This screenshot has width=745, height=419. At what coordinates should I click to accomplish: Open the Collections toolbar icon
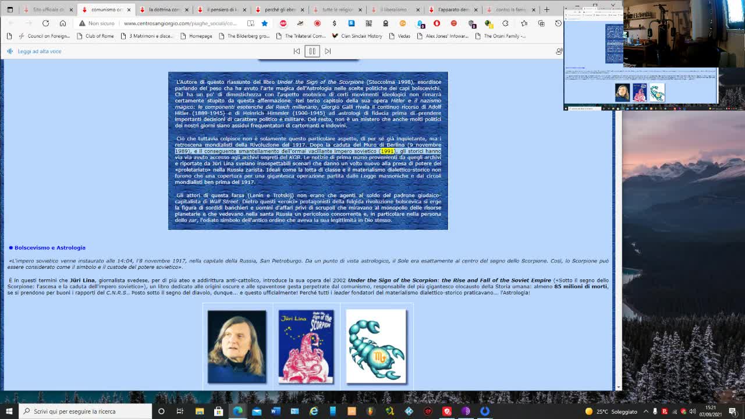(541, 23)
